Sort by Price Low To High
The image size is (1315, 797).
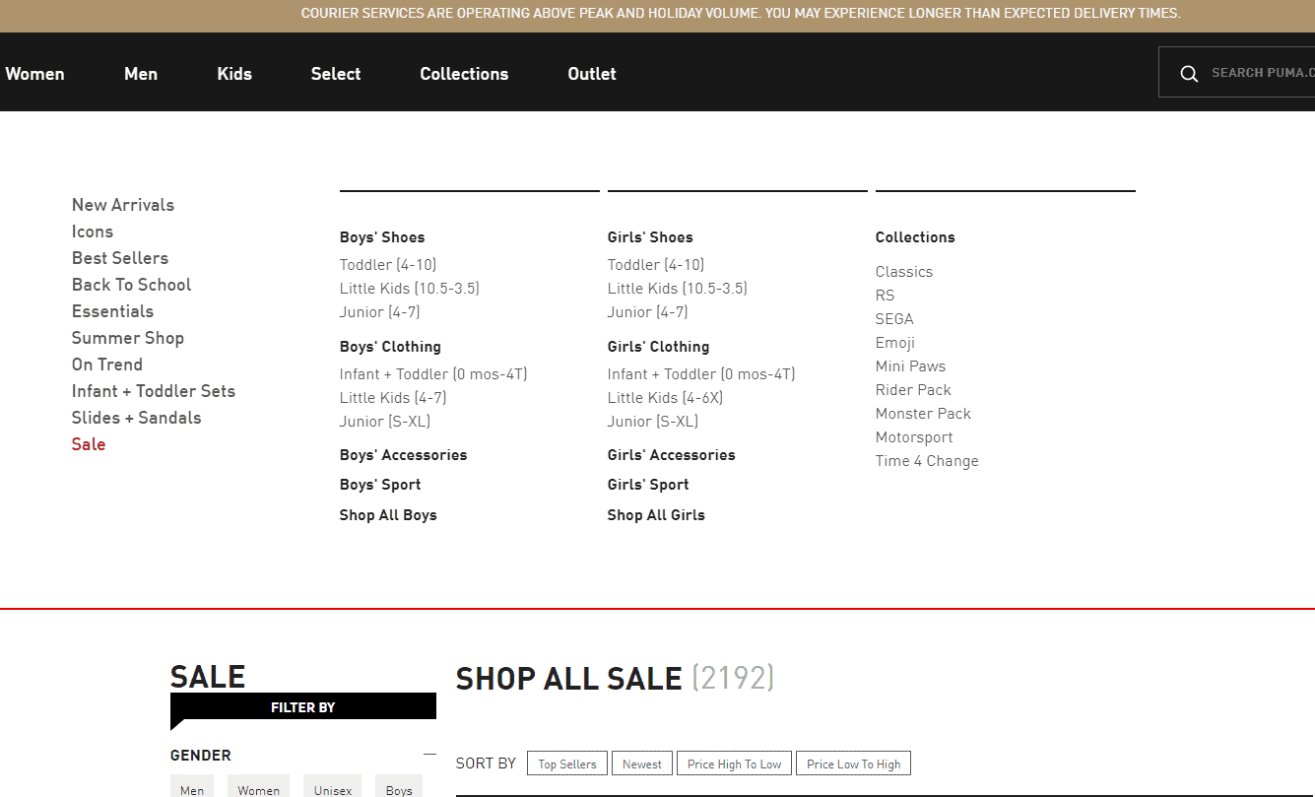click(854, 764)
